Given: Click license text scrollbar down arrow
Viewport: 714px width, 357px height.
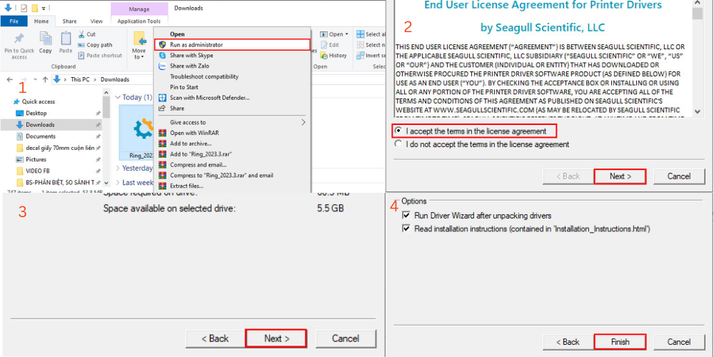Looking at the screenshot, I should (697, 111).
